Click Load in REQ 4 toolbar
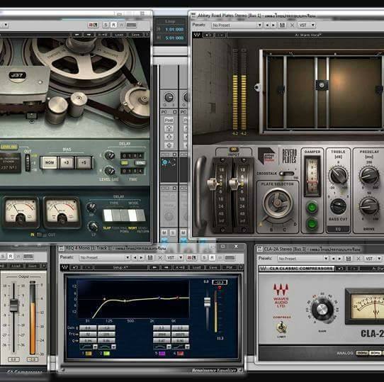Image resolution: width=384 pixels, height=382 pixels. coord(197,268)
